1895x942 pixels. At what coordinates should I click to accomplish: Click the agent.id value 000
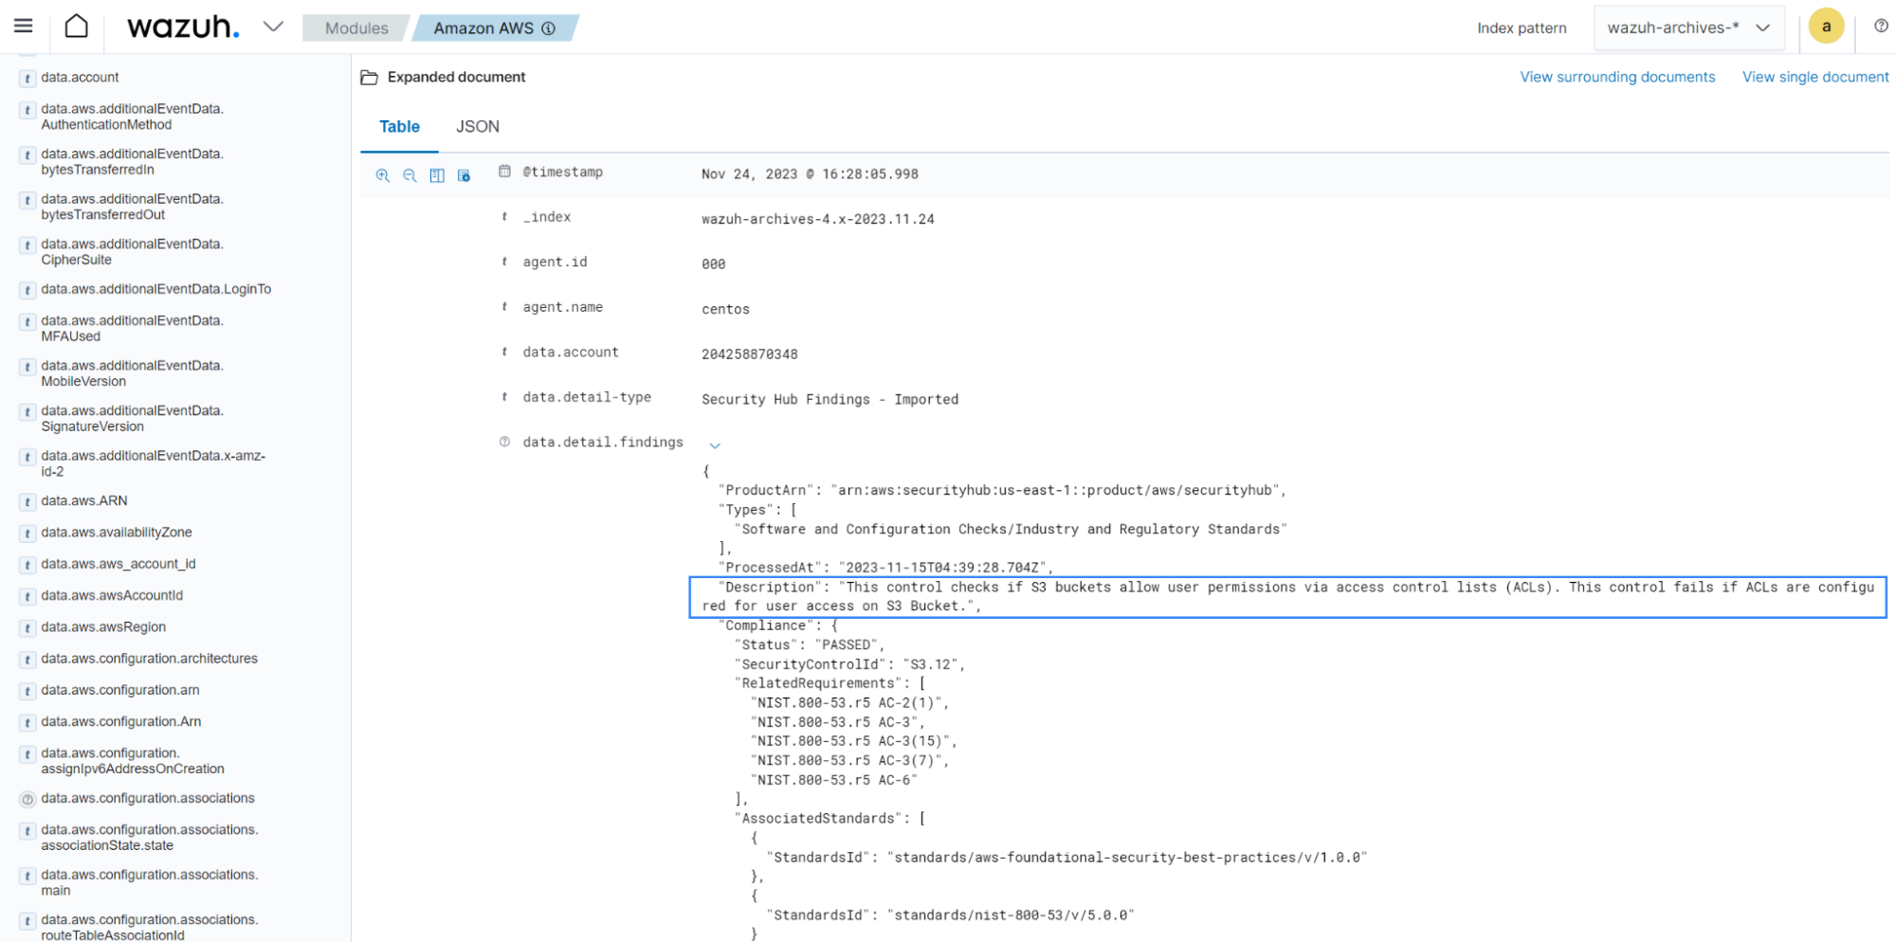click(x=713, y=264)
